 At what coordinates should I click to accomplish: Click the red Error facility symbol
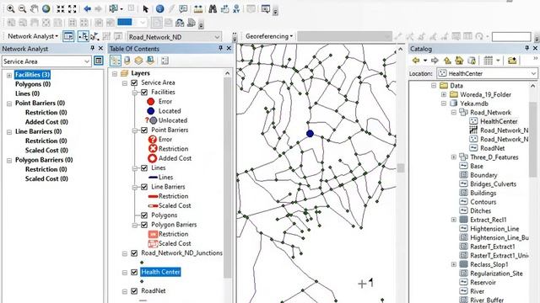150,102
